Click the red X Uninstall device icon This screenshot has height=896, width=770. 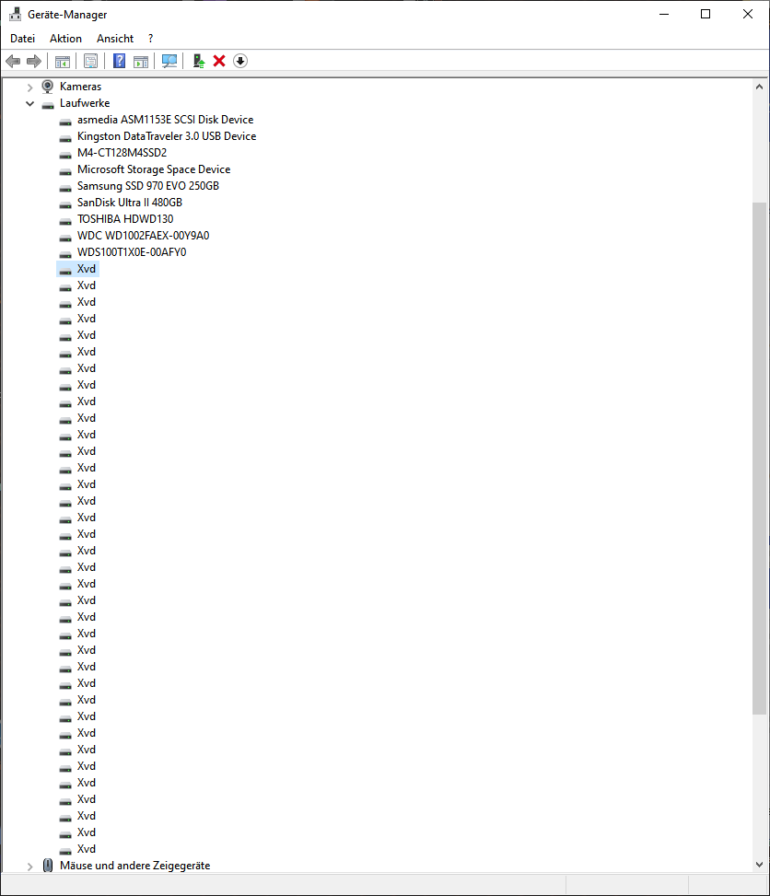click(x=219, y=61)
